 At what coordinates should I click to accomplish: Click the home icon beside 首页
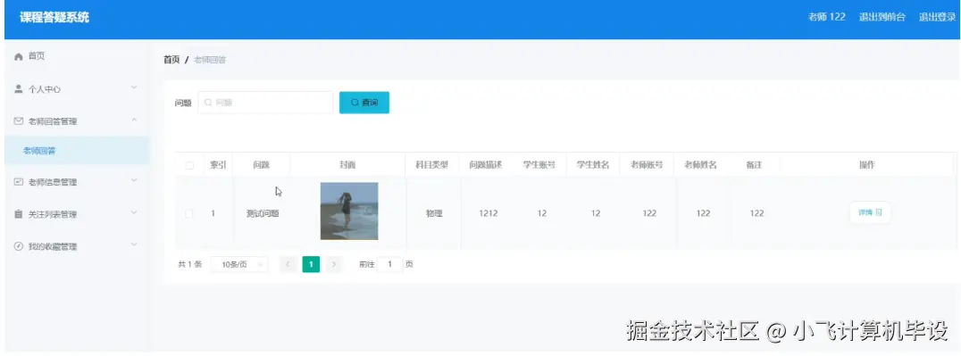(x=19, y=56)
